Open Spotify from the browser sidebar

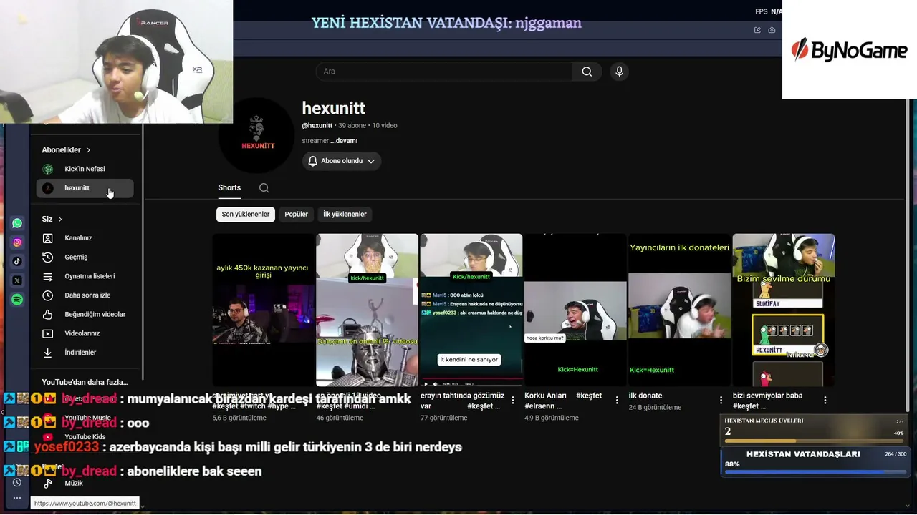(17, 300)
